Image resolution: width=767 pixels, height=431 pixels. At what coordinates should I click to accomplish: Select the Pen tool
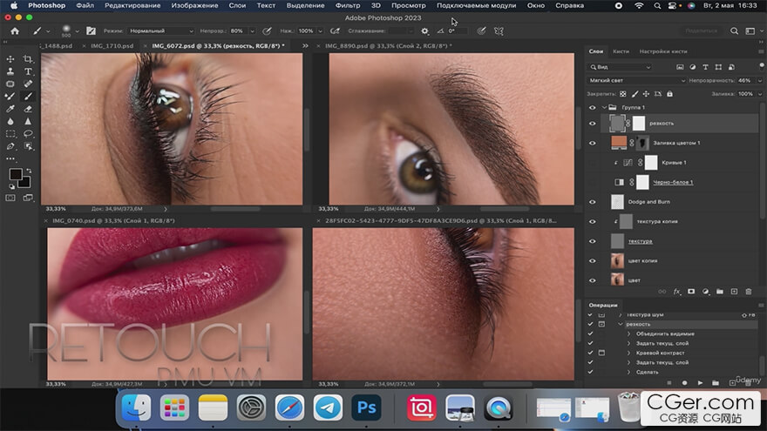tap(10, 146)
